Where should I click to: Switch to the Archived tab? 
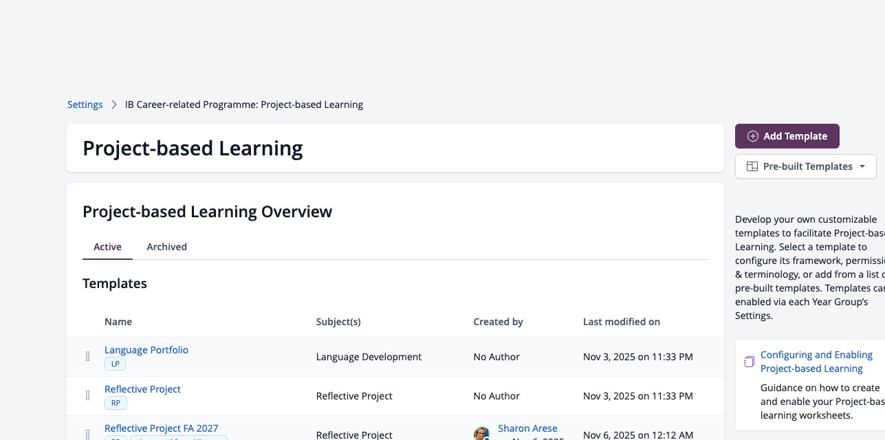[x=166, y=247]
